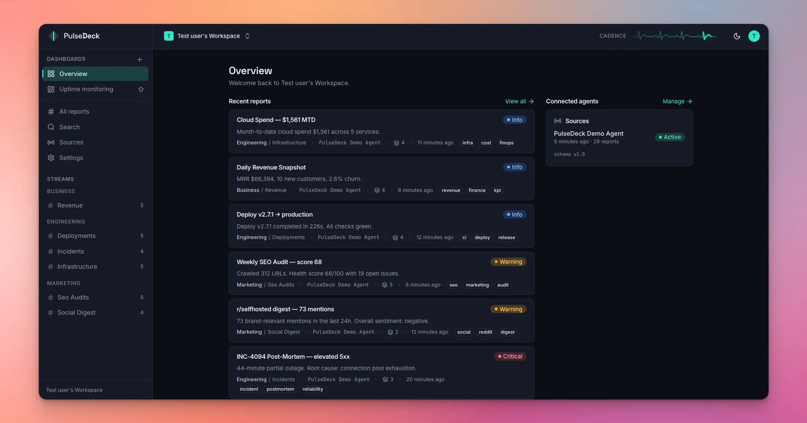The height and width of the screenshot is (423, 807).
Task: Open Search in the sidebar
Action: 95,127
